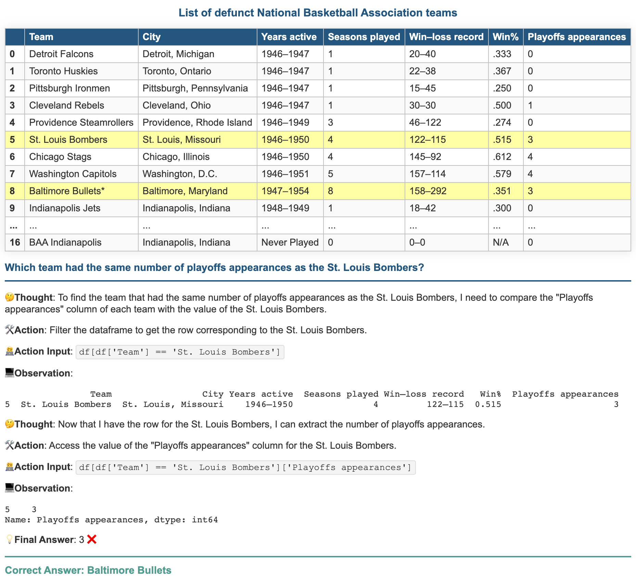Image resolution: width=636 pixels, height=583 pixels.
Task: Click the 'Pittsburgh, Pennsylvania' city cell
Action: pos(198,88)
